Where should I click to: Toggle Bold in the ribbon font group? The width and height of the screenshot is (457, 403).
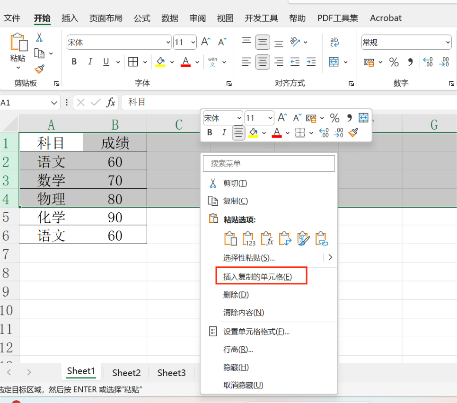(x=74, y=62)
